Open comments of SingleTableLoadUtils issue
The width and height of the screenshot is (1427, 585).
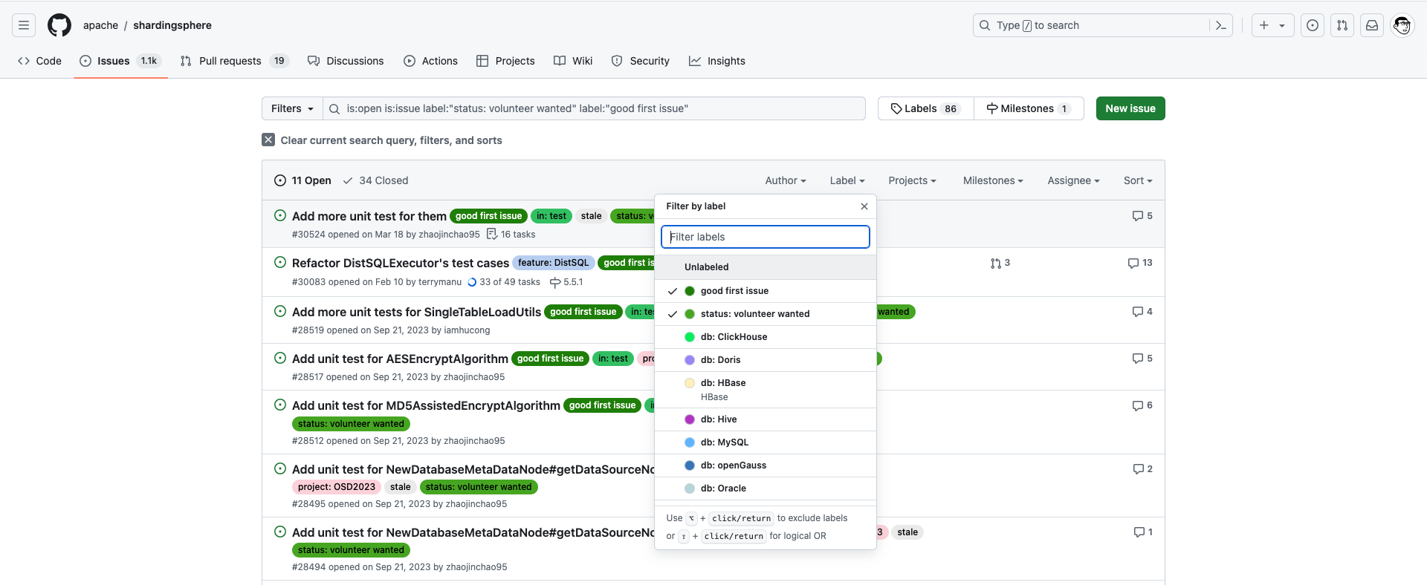[x=1142, y=312]
